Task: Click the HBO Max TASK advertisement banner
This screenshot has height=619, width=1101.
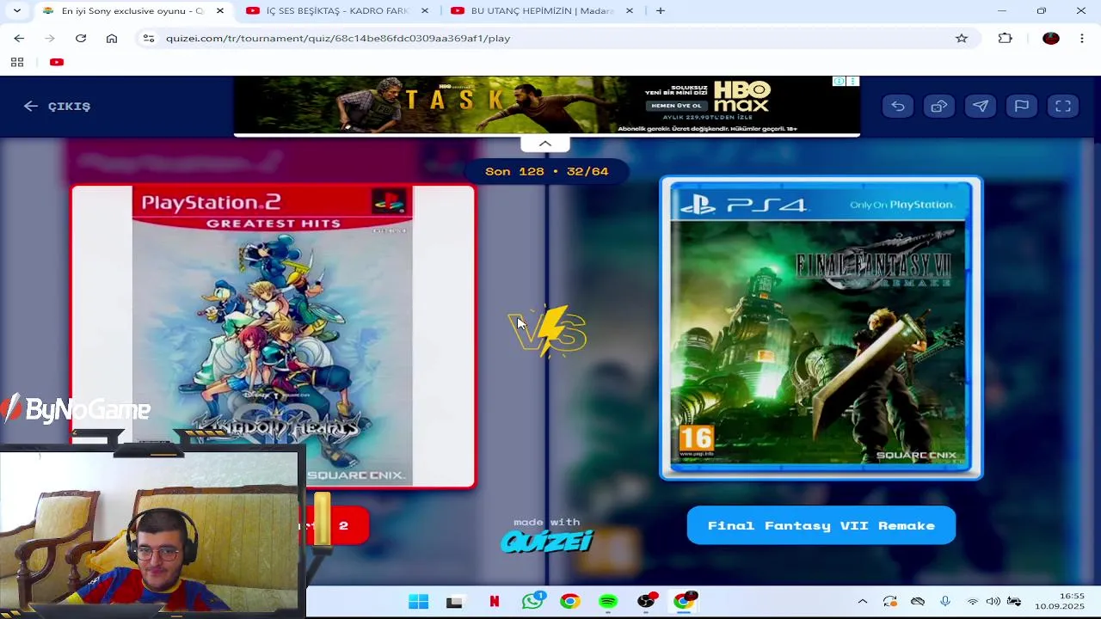Action: click(x=546, y=105)
